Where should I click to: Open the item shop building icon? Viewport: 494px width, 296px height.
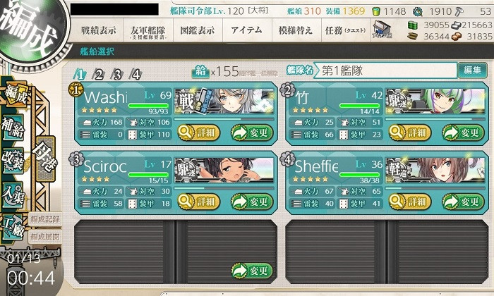tap(382, 30)
